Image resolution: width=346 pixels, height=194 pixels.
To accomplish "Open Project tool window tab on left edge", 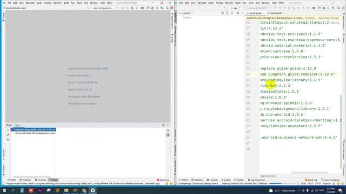I will (x=3, y=17).
